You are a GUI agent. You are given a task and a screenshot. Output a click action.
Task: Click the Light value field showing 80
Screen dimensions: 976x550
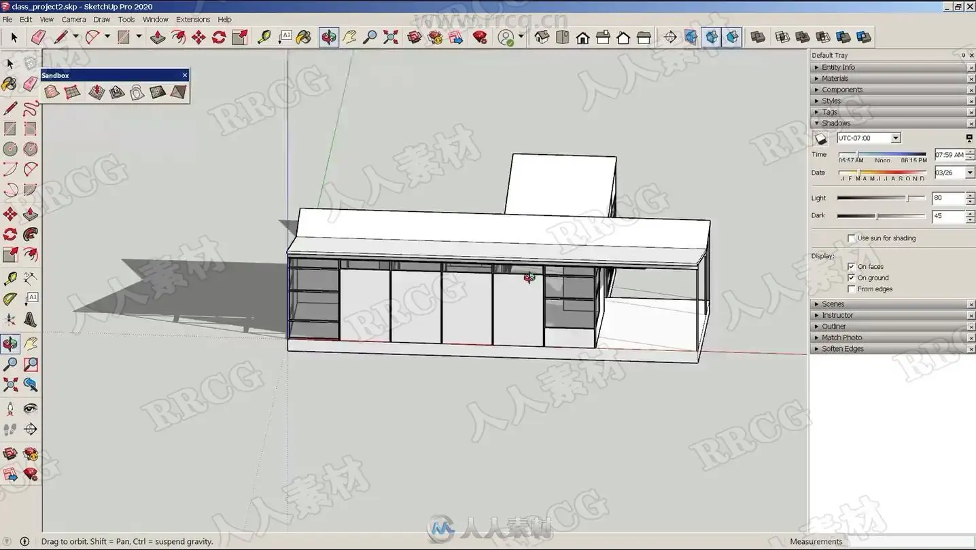pos(948,198)
